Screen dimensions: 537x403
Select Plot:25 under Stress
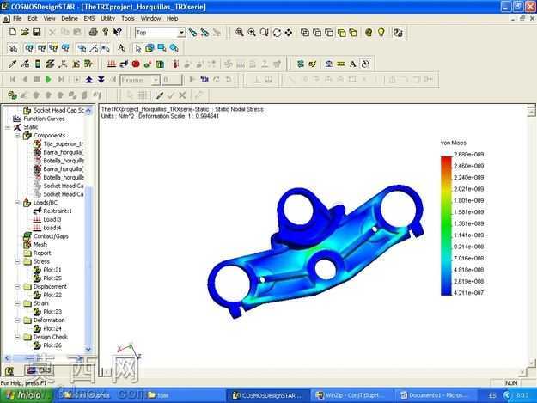click(52, 278)
